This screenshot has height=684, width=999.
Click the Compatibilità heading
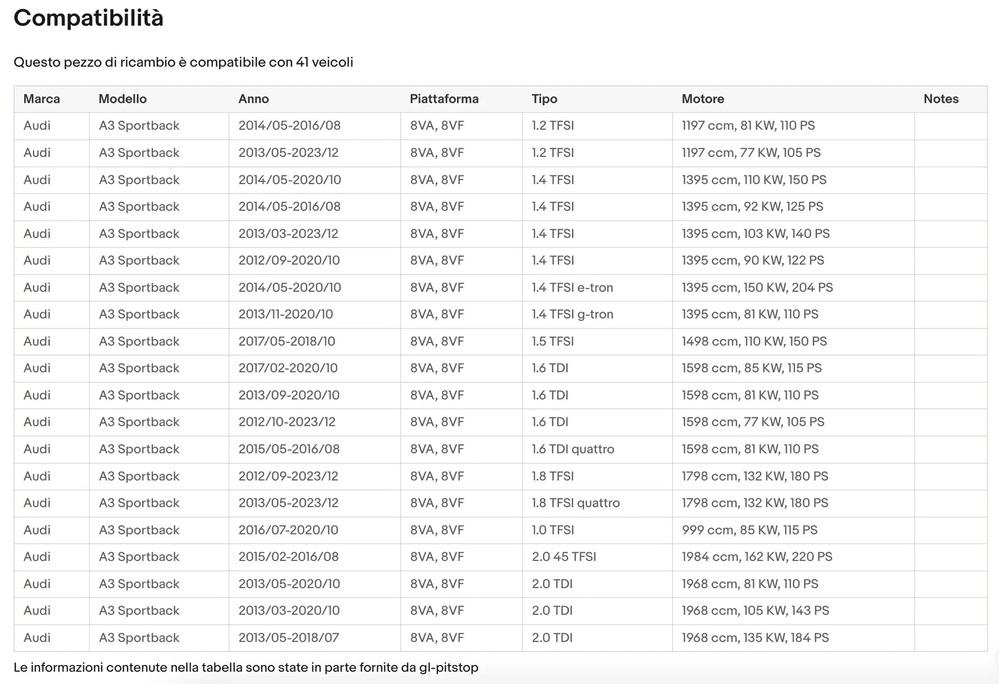pos(88,18)
